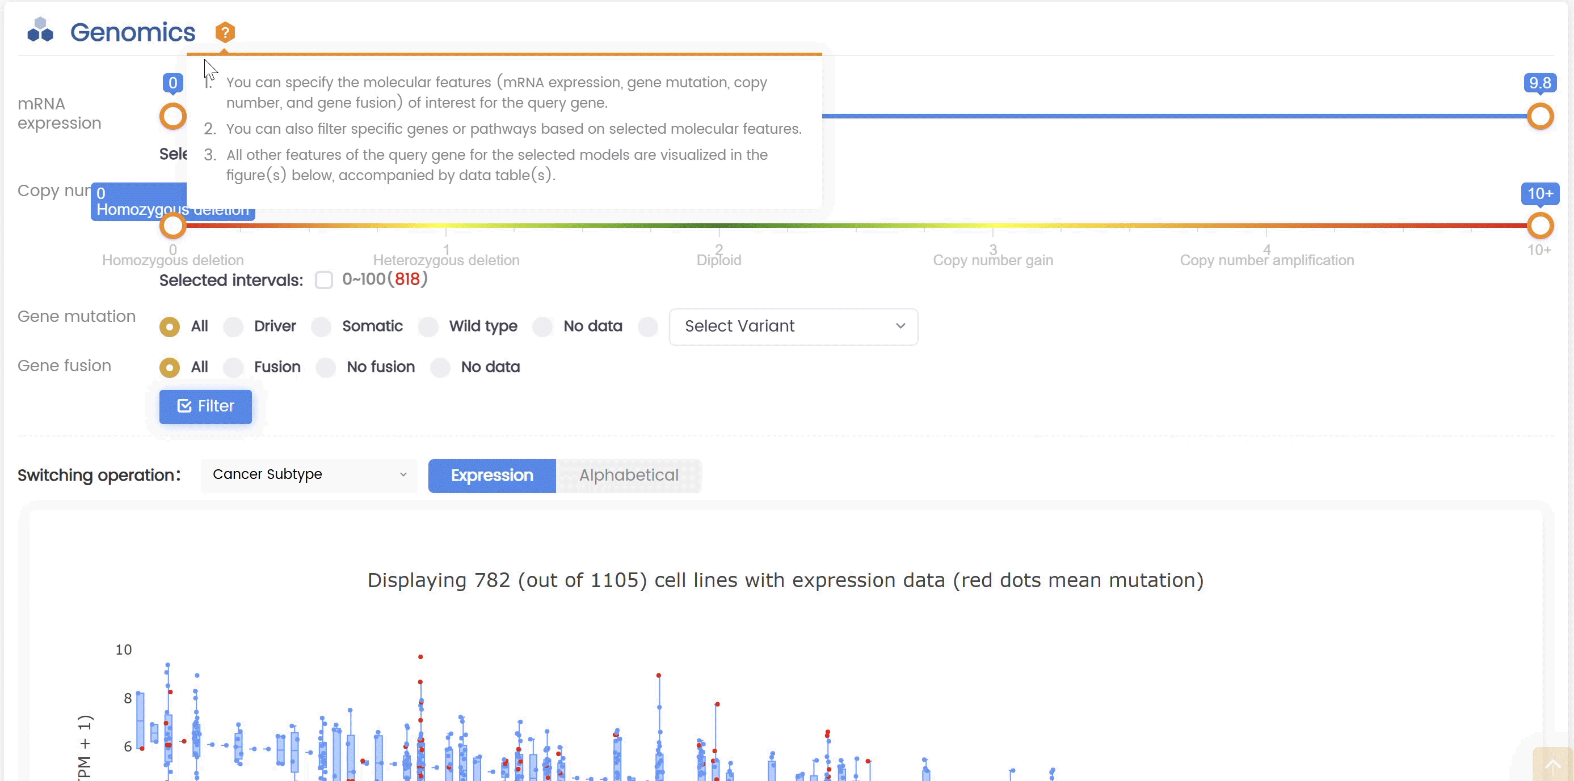Click the mRNA expression right slider handle
The width and height of the screenshot is (1574, 781).
pos(1540,116)
